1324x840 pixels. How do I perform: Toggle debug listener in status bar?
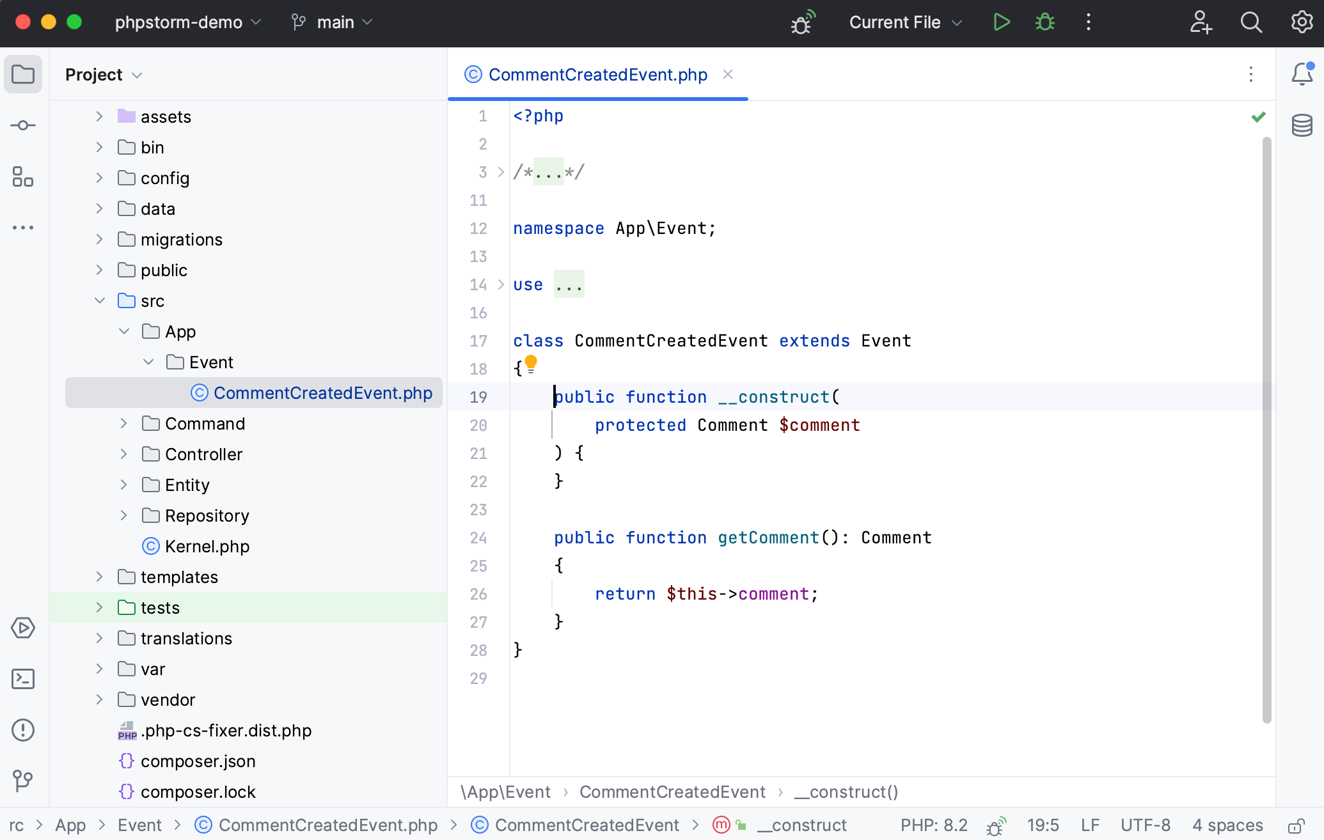point(997,825)
